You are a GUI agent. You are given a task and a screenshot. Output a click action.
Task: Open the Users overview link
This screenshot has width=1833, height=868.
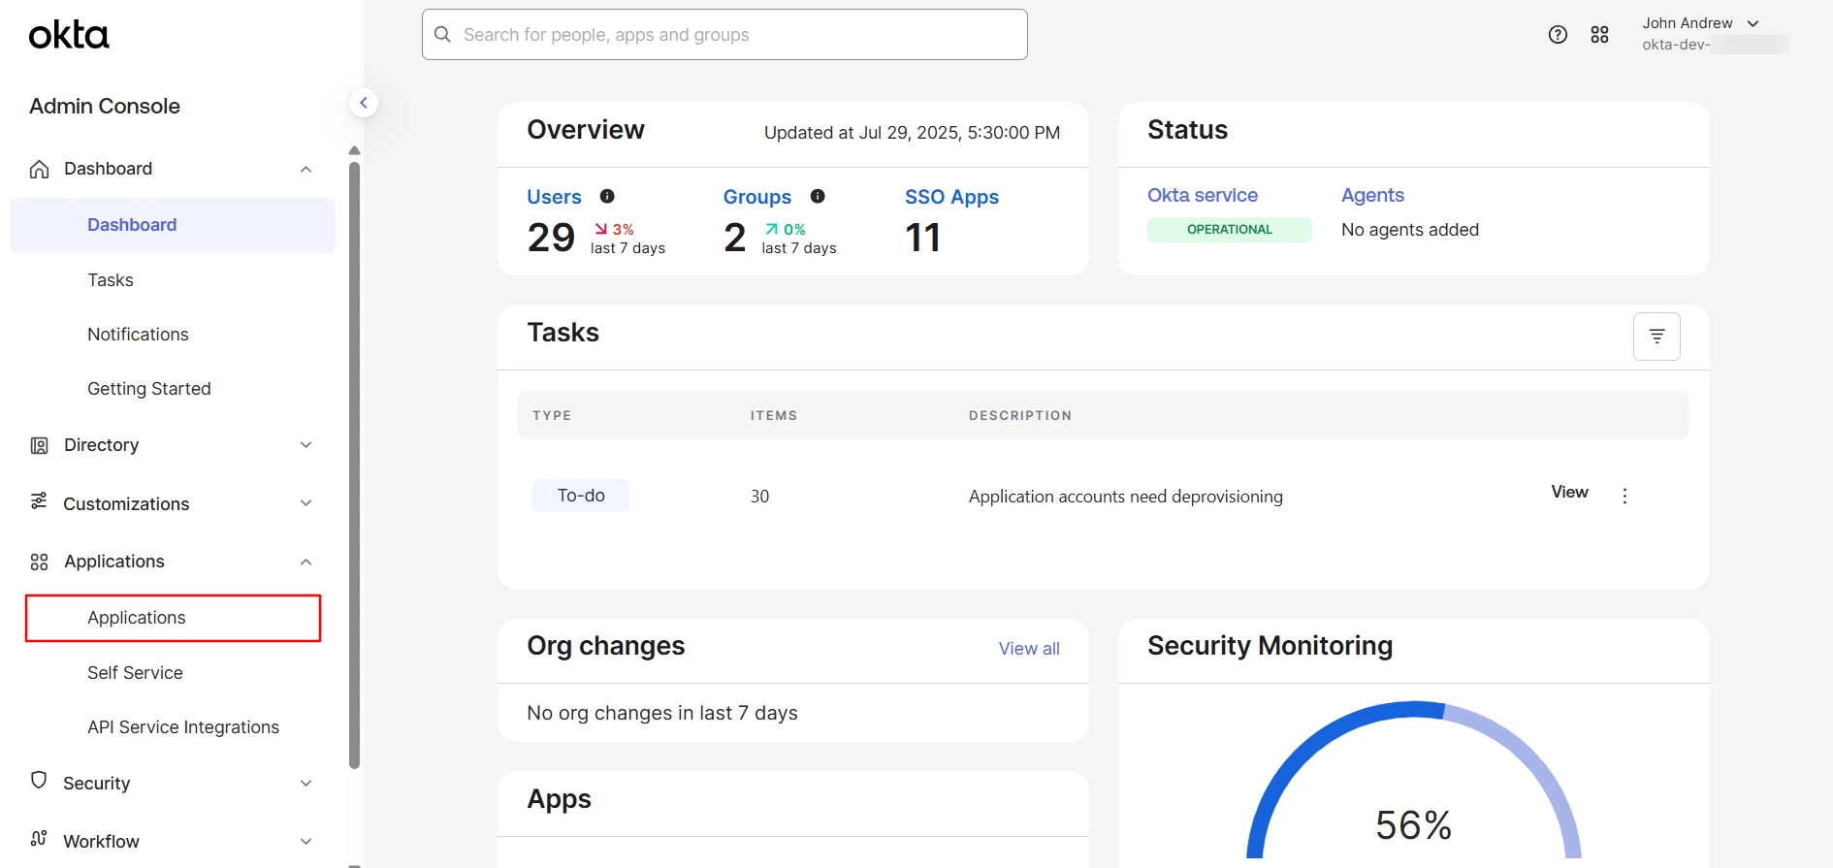pos(554,197)
